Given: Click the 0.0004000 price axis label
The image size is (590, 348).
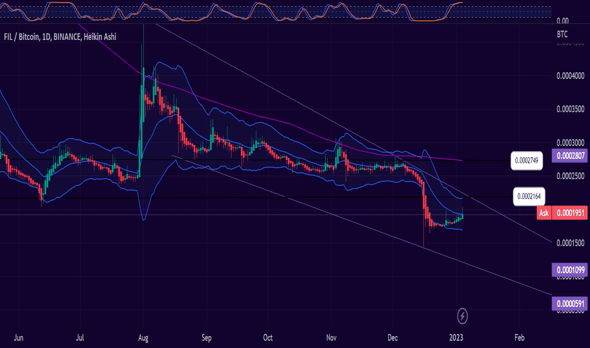Looking at the screenshot, I should click(x=570, y=76).
